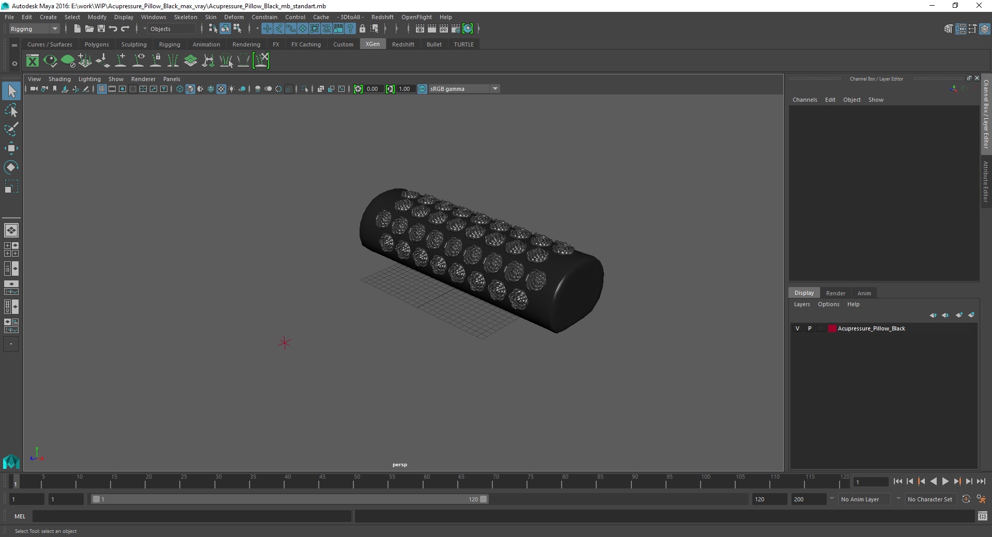Toggle textured display in viewport
This screenshot has height=537, width=992.
point(221,89)
